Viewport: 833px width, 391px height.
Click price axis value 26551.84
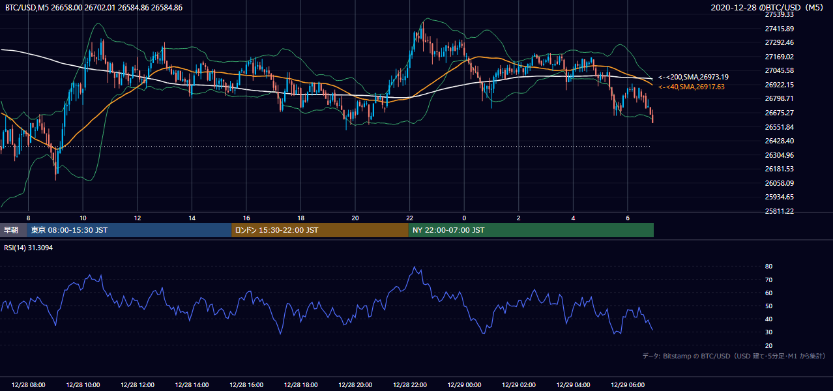(x=779, y=127)
